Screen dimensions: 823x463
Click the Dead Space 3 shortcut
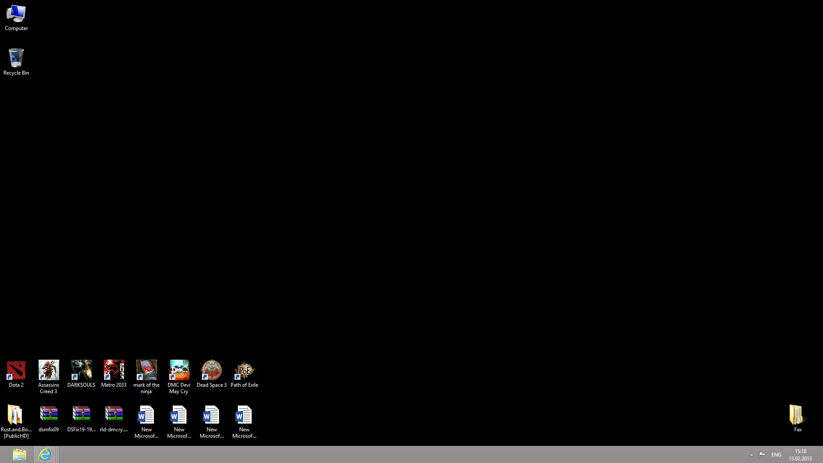click(212, 370)
